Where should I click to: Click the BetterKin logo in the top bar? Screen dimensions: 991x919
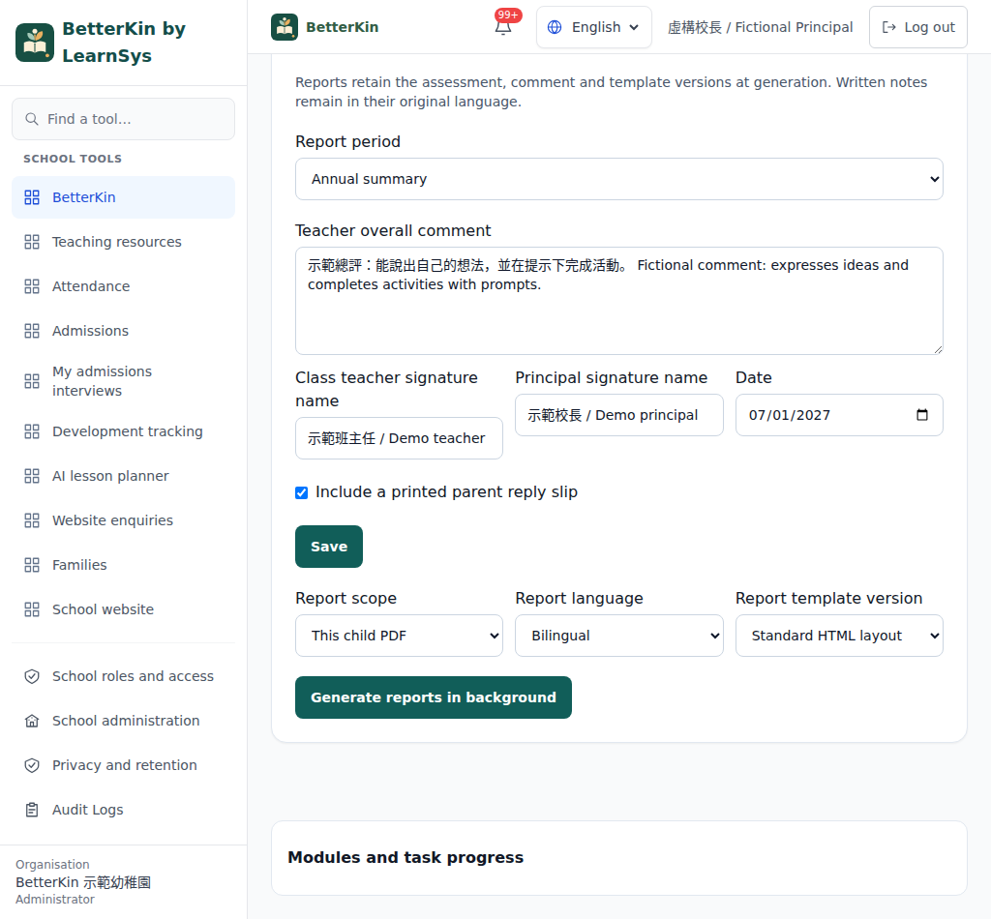pos(285,27)
